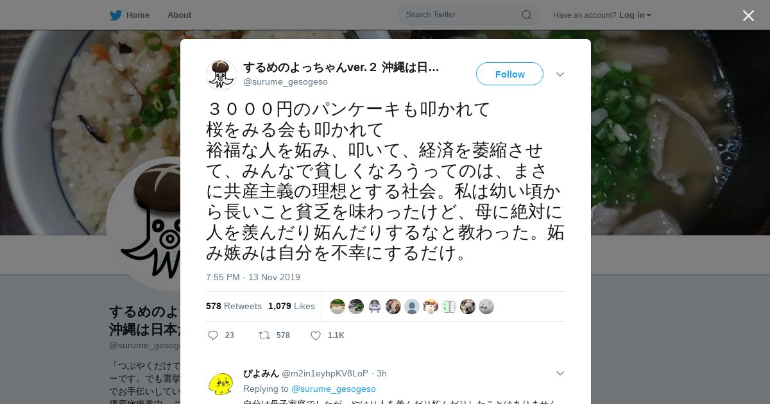Open the 7:55 PM tweet timestamp
The width and height of the screenshot is (770, 404).
(x=253, y=277)
